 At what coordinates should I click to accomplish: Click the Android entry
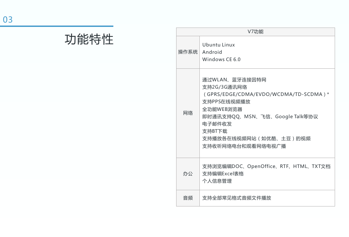point(212,52)
